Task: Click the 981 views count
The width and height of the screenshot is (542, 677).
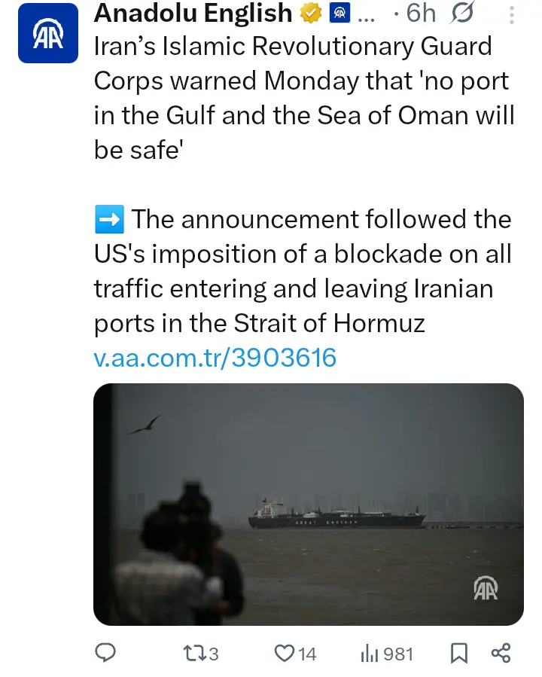Action: point(398,654)
